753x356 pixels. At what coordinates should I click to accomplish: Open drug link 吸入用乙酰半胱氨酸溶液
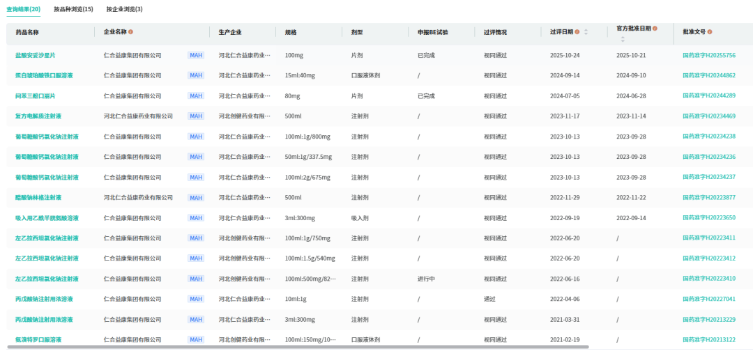coord(47,218)
